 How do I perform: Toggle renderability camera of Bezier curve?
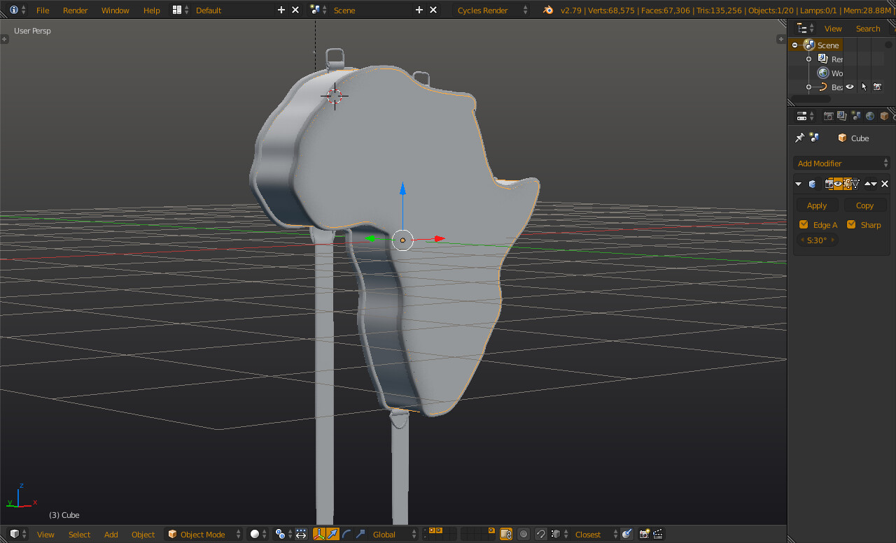click(877, 87)
